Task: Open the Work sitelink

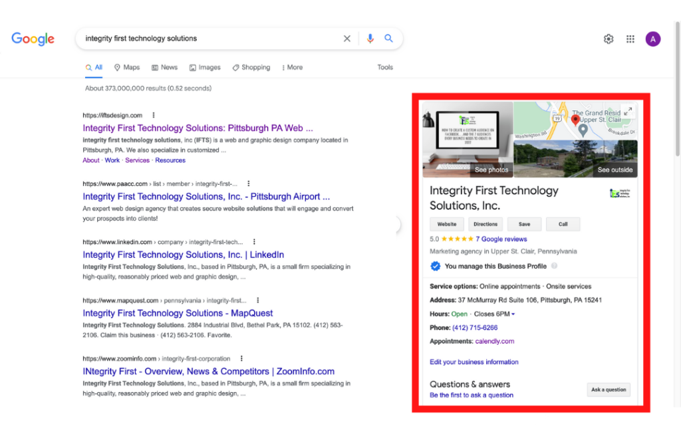Action: 112,160
